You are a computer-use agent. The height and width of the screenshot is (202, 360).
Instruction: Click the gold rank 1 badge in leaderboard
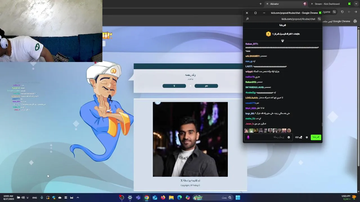coord(268,34)
